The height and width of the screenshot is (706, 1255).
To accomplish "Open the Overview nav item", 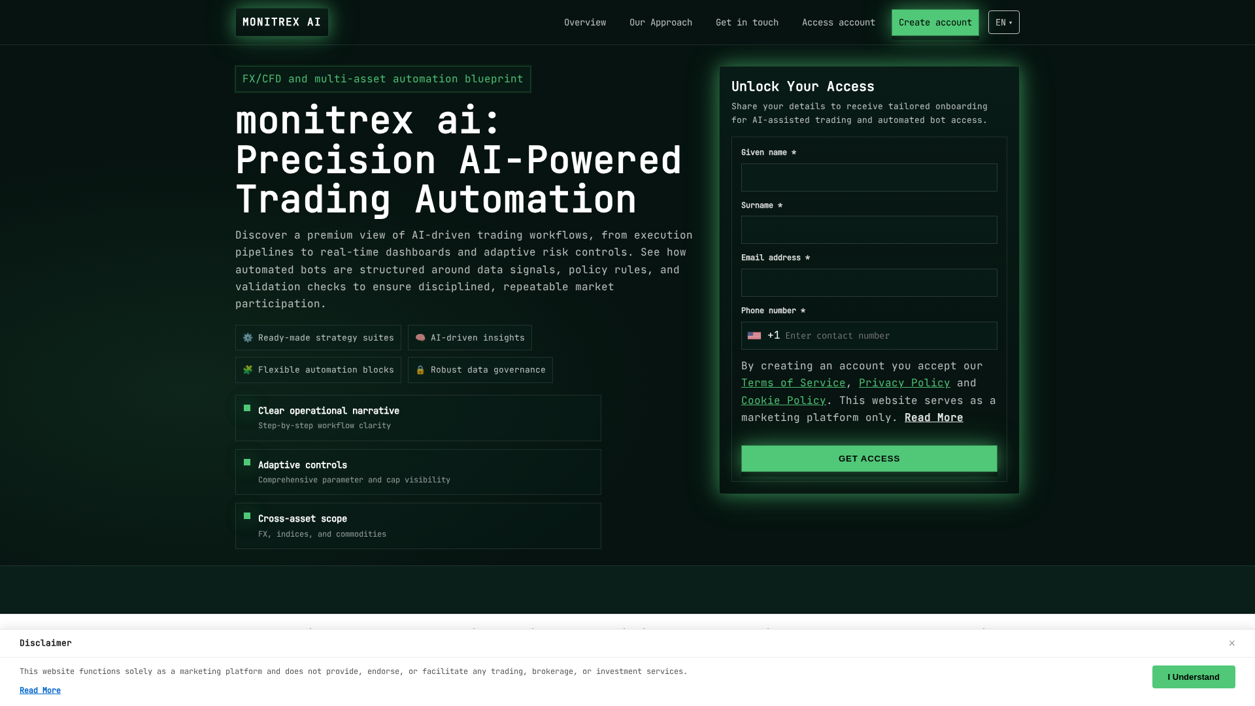I will (585, 22).
